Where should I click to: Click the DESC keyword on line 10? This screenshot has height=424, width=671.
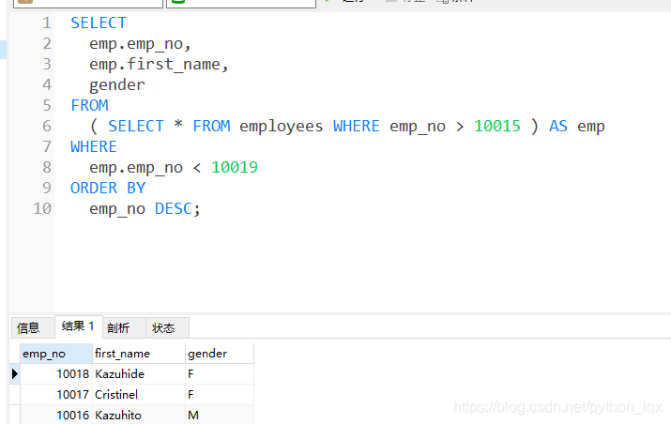pyautogui.click(x=174, y=209)
